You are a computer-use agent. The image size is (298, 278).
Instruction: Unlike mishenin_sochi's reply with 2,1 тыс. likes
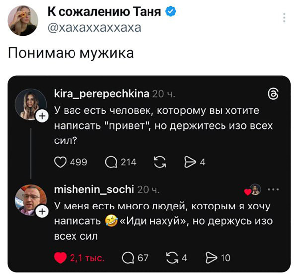coord(60,257)
